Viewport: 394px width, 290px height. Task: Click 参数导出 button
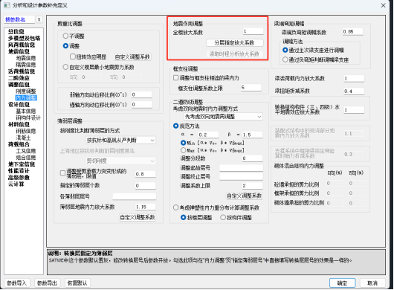(x=48, y=283)
